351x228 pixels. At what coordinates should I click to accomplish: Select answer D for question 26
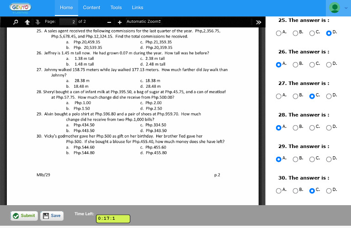329,65
